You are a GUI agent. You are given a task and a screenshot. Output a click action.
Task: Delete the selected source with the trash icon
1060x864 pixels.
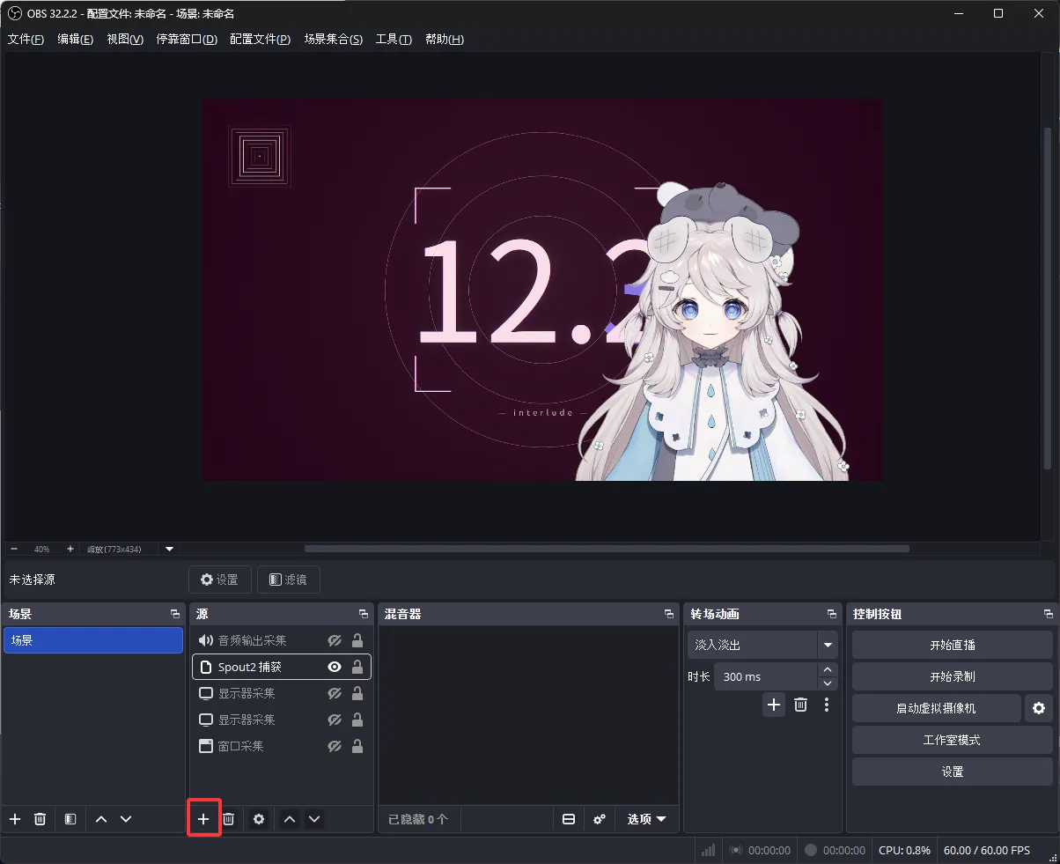coord(228,819)
